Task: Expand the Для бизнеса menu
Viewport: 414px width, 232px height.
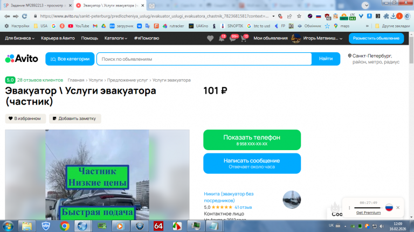Action: [19, 38]
